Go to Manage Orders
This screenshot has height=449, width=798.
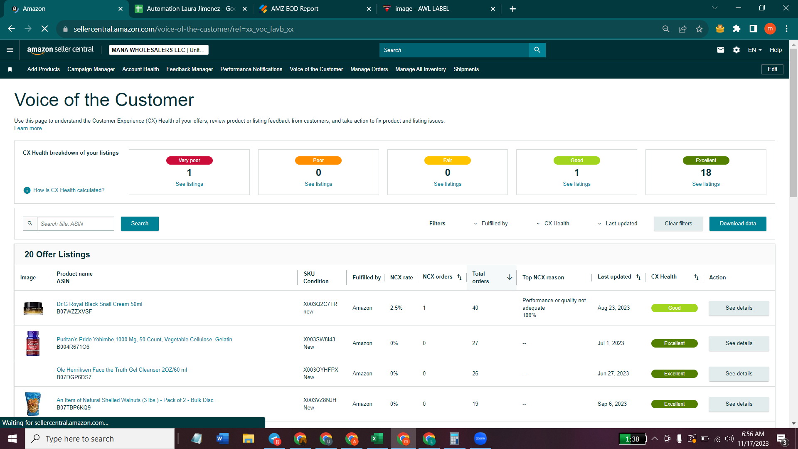point(369,69)
